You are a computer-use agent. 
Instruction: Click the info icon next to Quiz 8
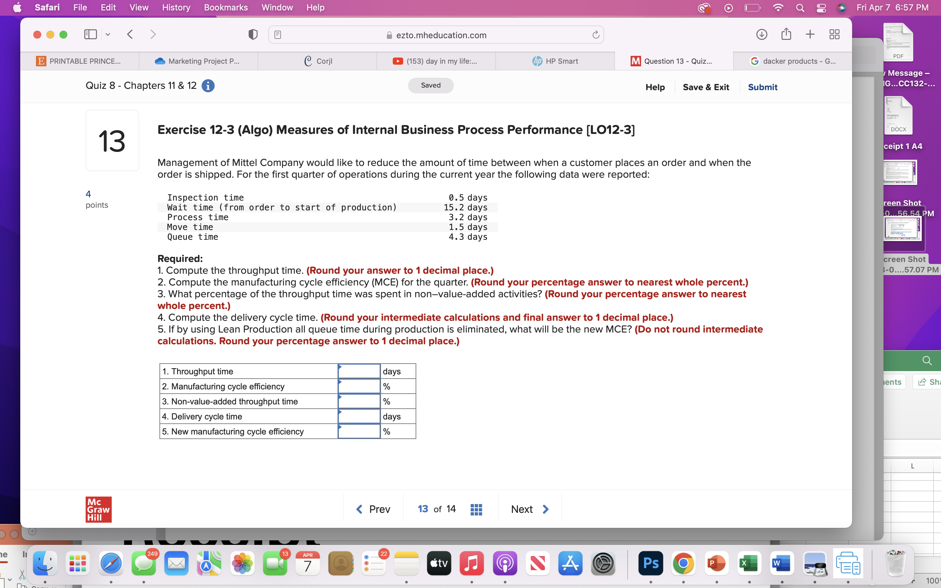point(209,85)
